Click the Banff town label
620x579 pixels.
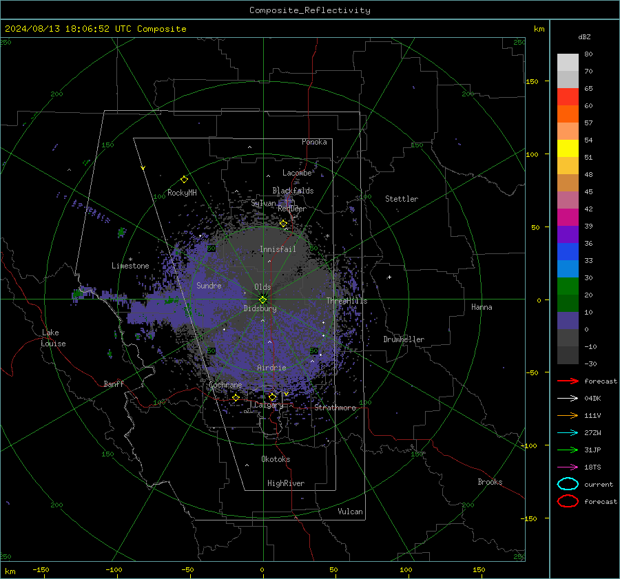coord(114,383)
